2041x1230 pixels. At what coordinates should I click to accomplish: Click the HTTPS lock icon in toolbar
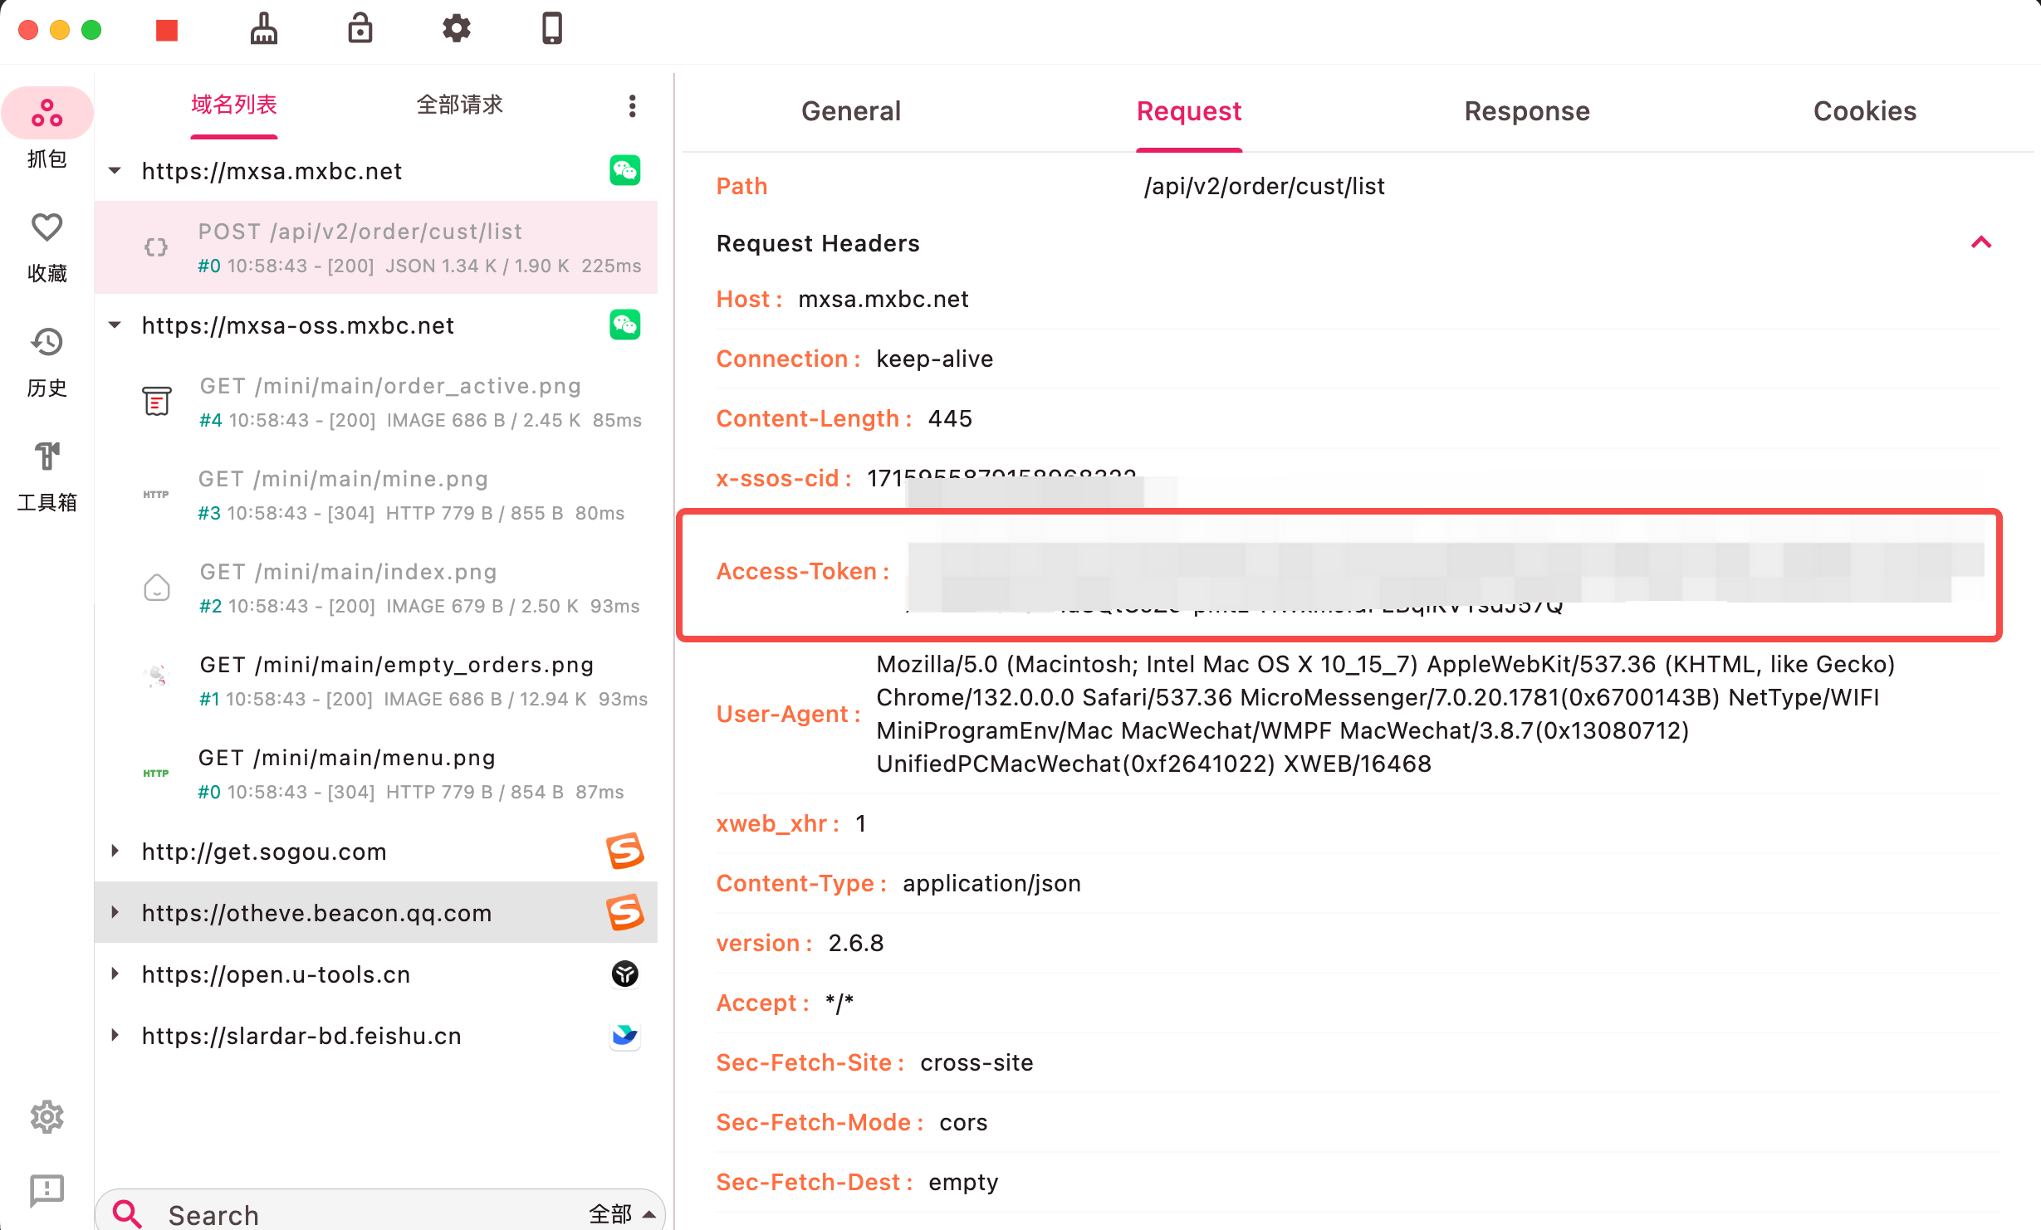click(360, 30)
